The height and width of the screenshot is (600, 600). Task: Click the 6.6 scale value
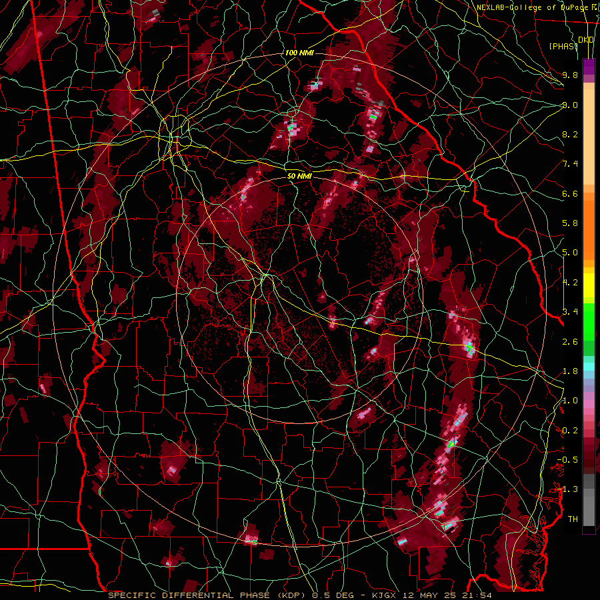(x=570, y=193)
